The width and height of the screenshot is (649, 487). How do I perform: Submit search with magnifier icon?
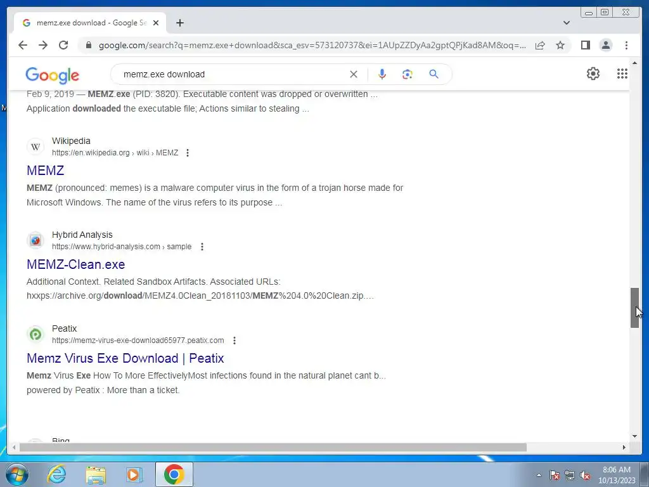point(434,74)
